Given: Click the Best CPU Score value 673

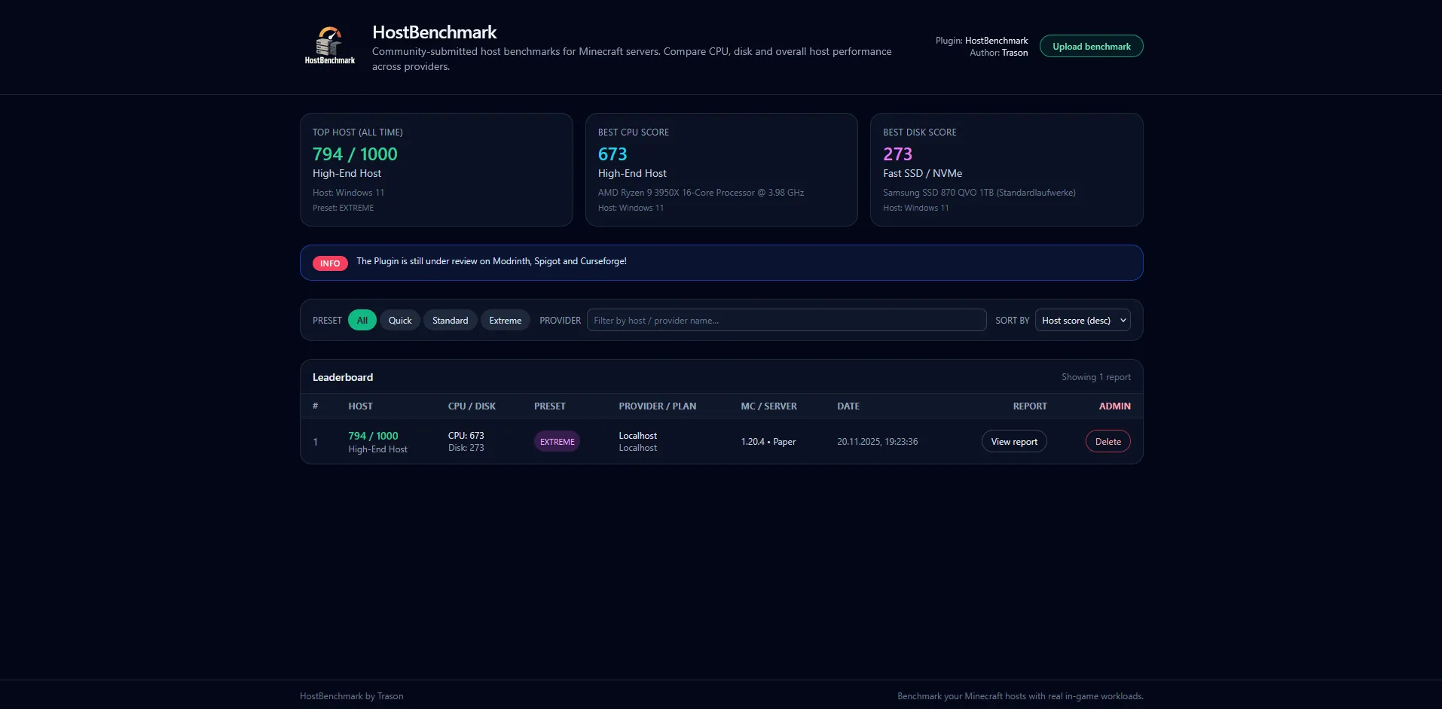Looking at the screenshot, I should 613,154.
